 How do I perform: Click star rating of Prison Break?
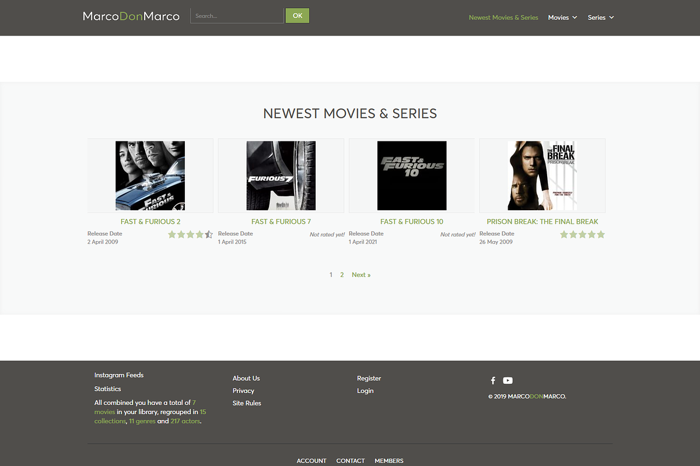point(582,235)
